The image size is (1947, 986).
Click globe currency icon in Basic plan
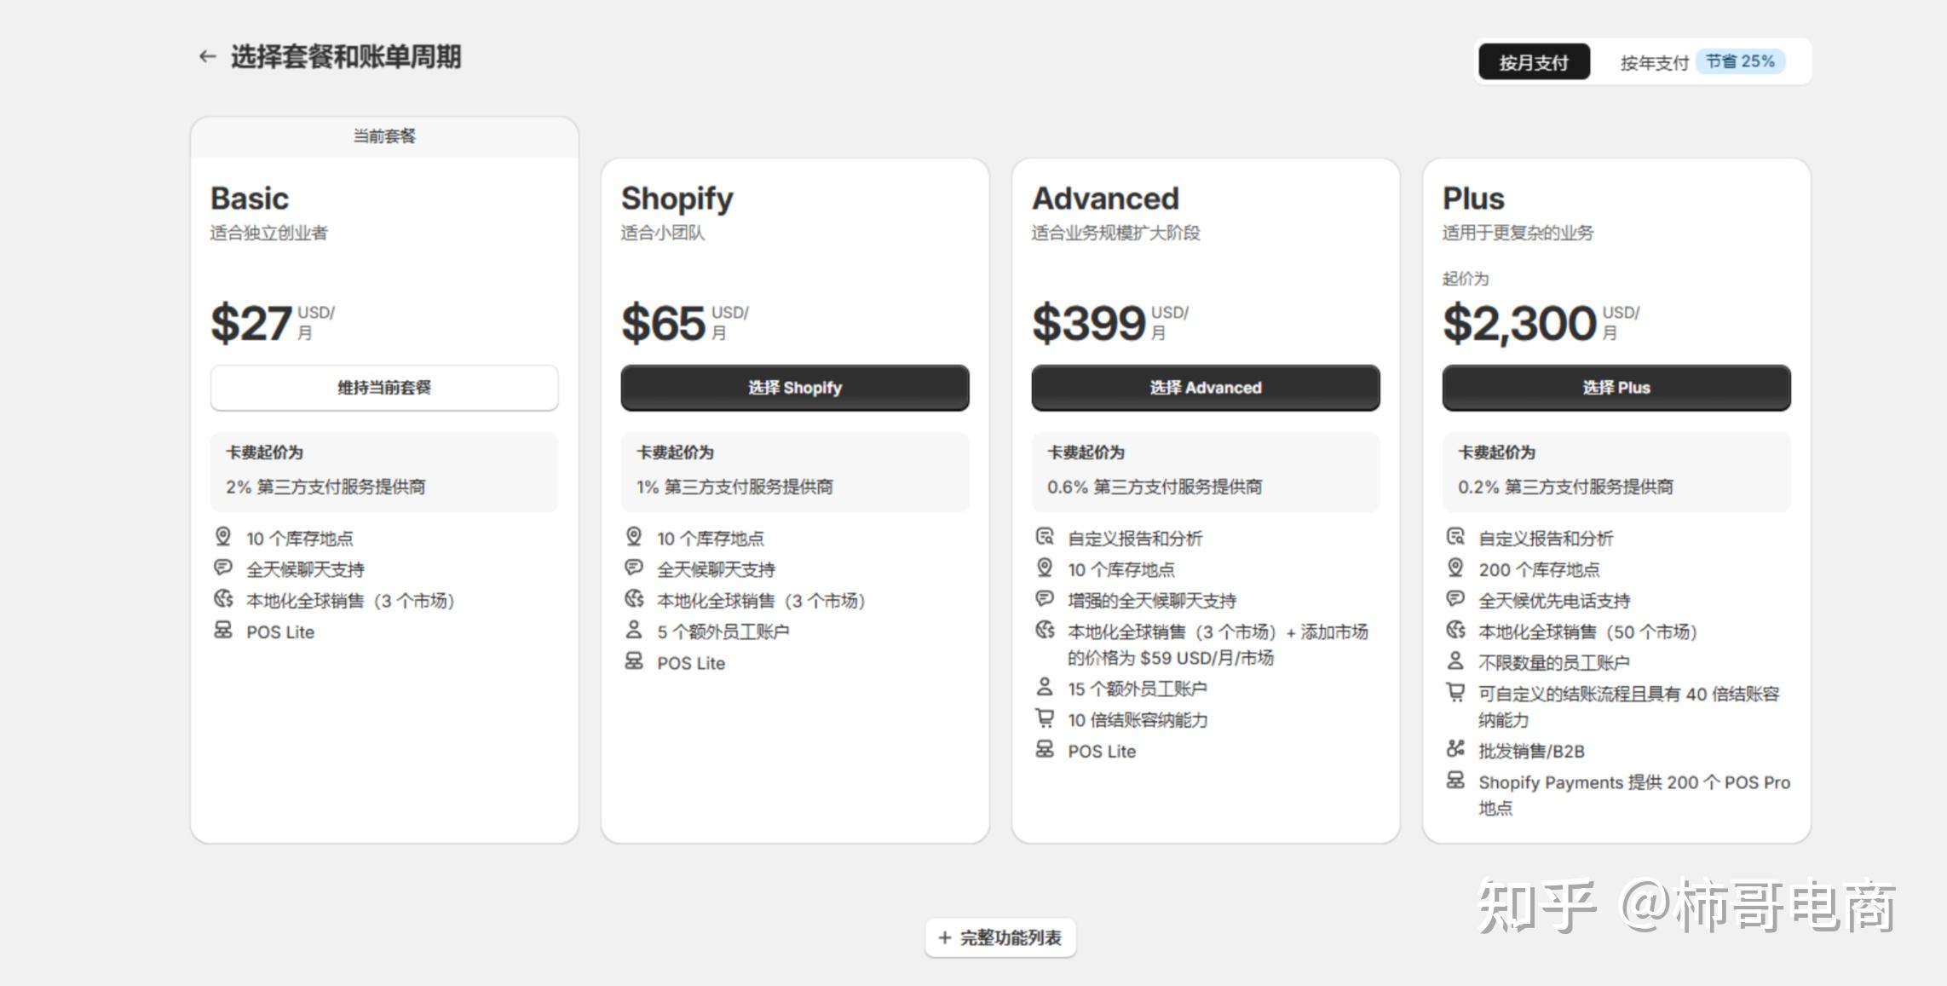pyautogui.click(x=223, y=598)
